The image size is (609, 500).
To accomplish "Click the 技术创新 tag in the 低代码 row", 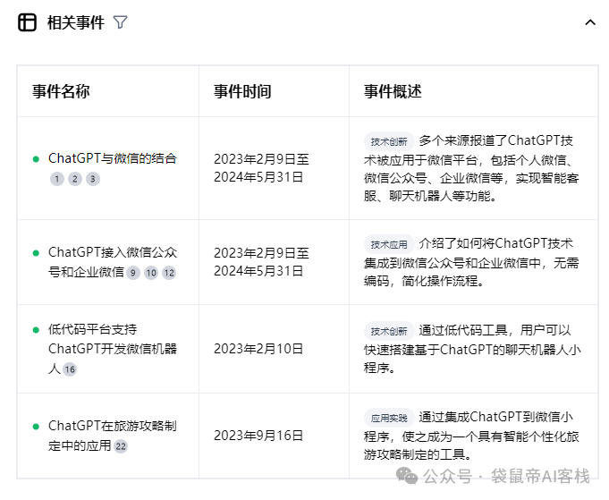I will (389, 331).
